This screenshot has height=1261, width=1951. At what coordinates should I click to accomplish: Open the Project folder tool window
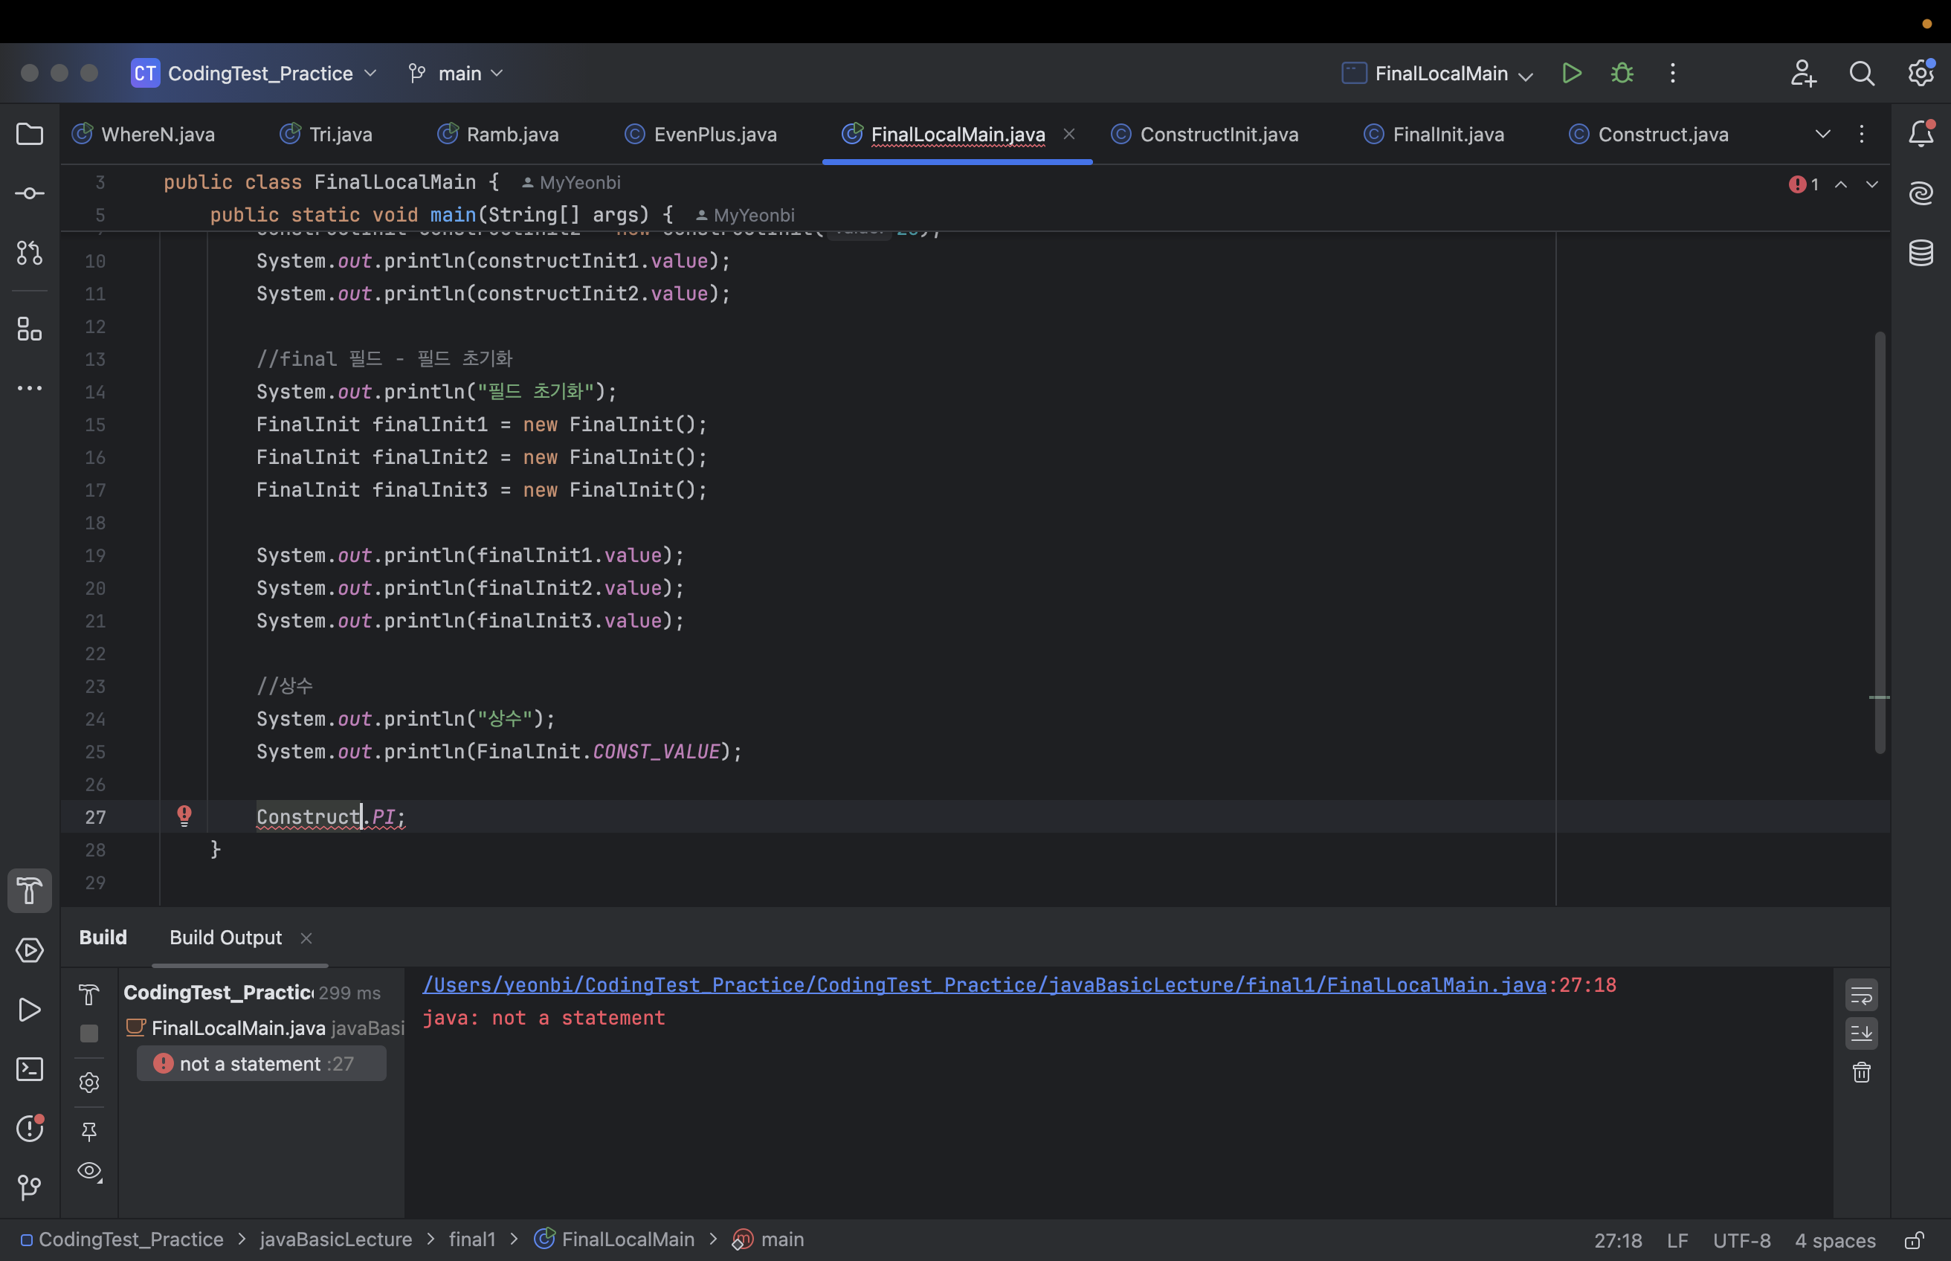pyautogui.click(x=30, y=134)
